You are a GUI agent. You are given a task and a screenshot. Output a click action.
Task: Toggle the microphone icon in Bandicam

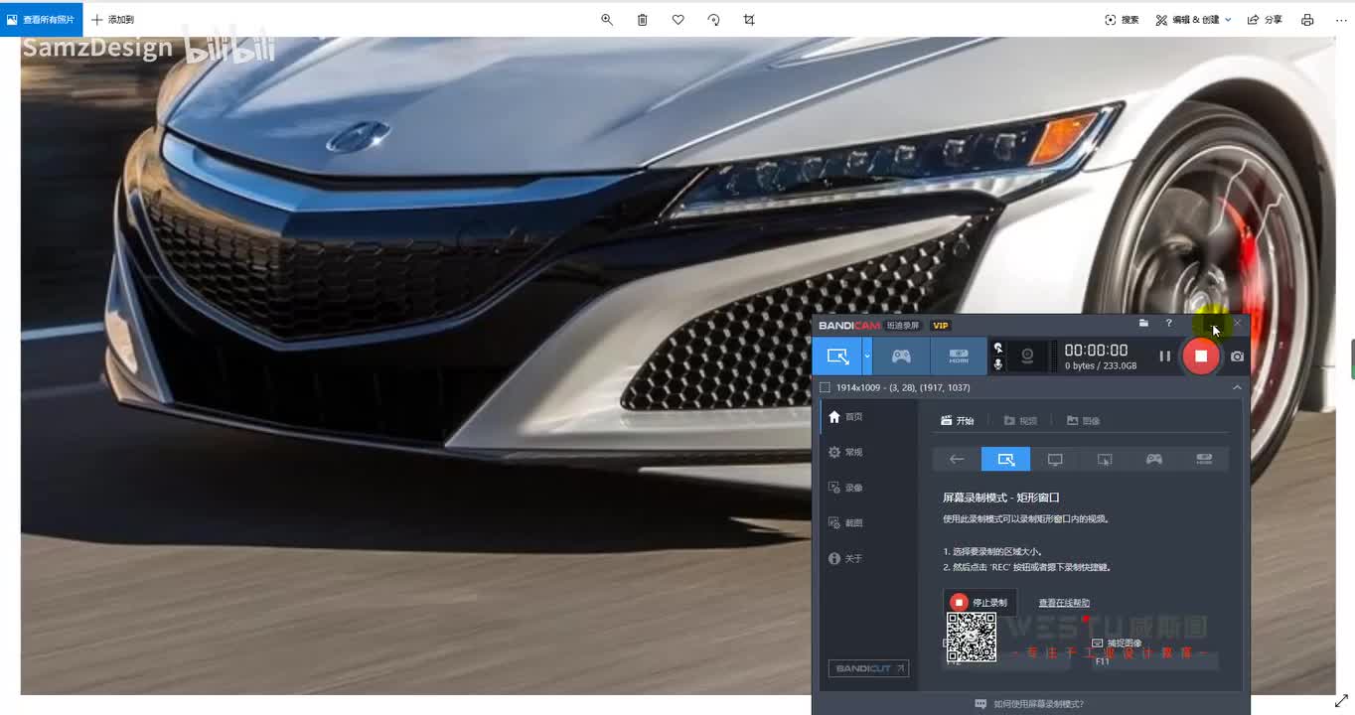[x=998, y=364]
